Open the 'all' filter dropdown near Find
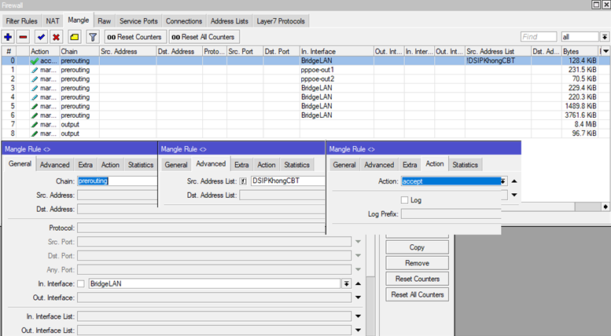 pos(604,37)
